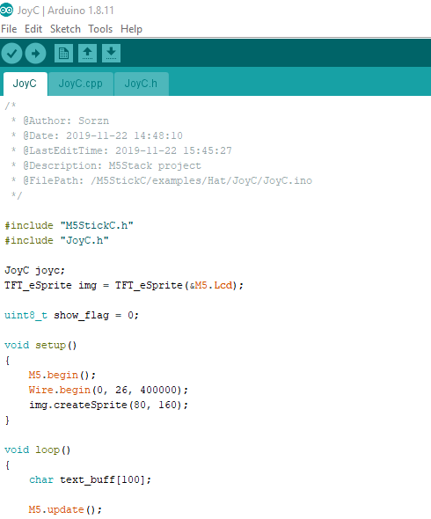Click the 'M5.begin();' line
Viewport: 431px width, 519px height.
click(62, 375)
